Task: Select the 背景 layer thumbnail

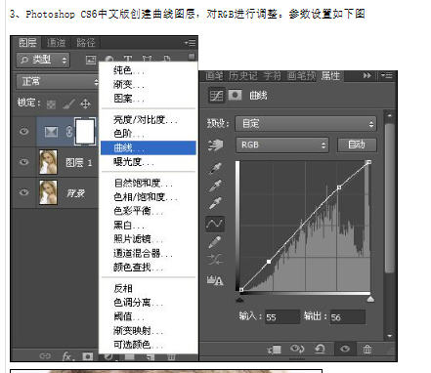Action: (48, 192)
